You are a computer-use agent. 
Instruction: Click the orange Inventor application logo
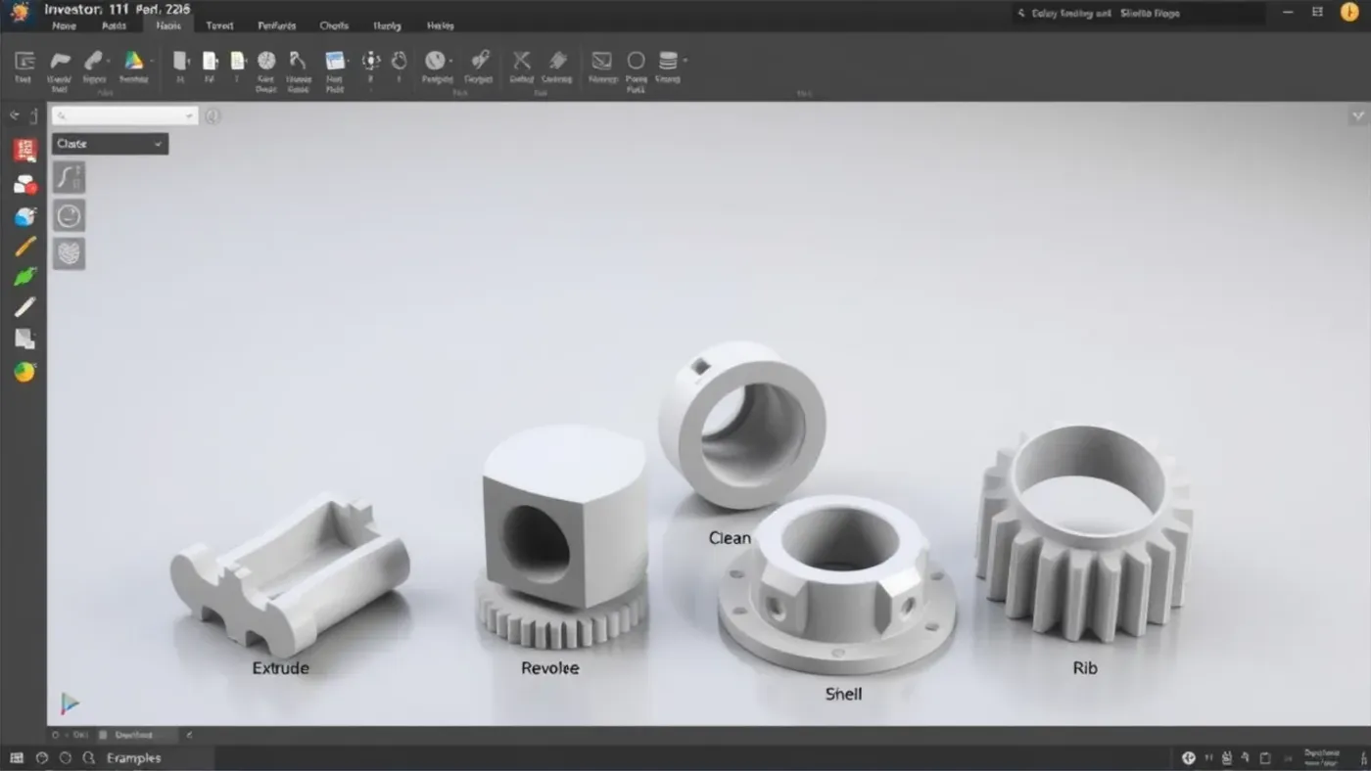(x=20, y=12)
